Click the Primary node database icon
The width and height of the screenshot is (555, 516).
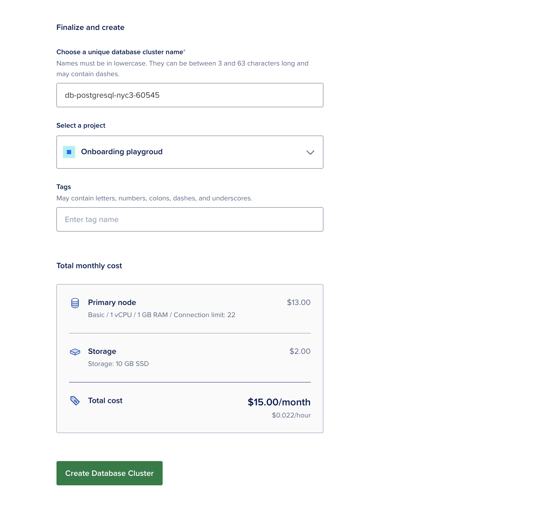click(75, 303)
